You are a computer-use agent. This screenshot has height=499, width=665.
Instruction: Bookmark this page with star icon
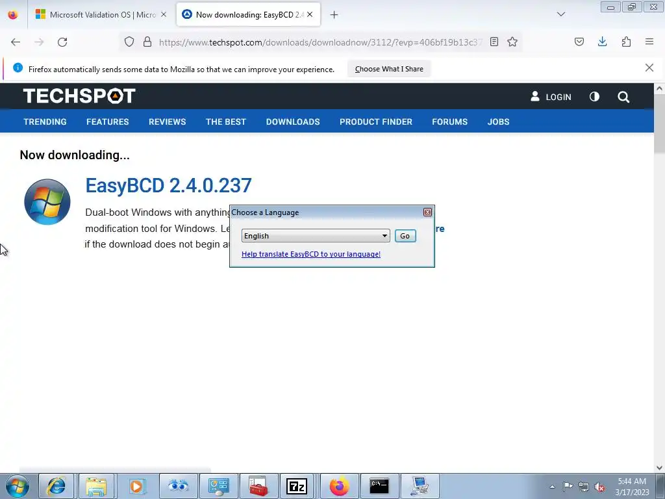(512, 42)
